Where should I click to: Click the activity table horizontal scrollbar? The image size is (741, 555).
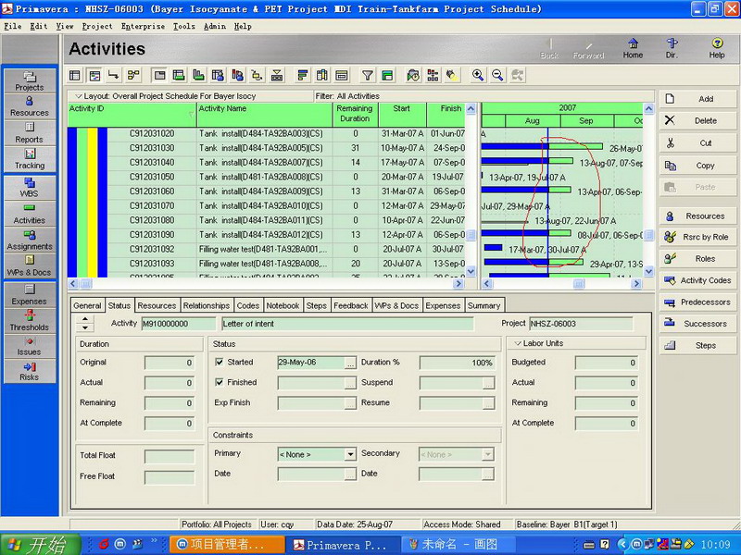[267, 284]
